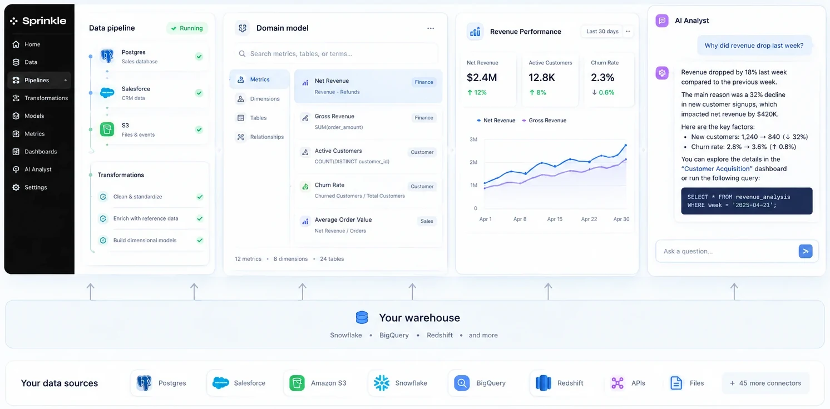Click the AI Analyst sidebar icon
The height and width of the screenshot is (409, 830).
click(16, 169)
